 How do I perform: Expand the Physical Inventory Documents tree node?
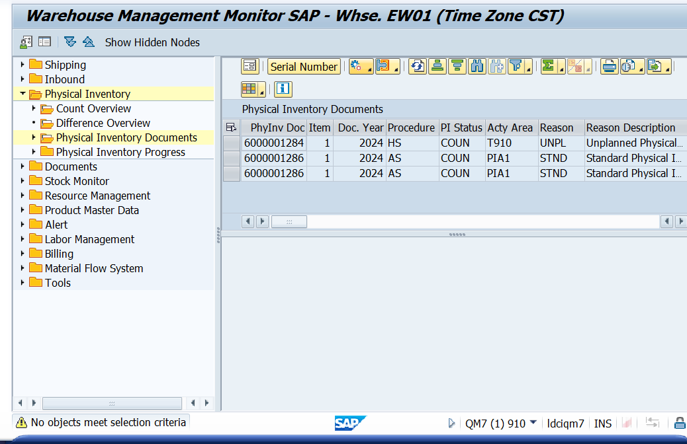(34, 137)
